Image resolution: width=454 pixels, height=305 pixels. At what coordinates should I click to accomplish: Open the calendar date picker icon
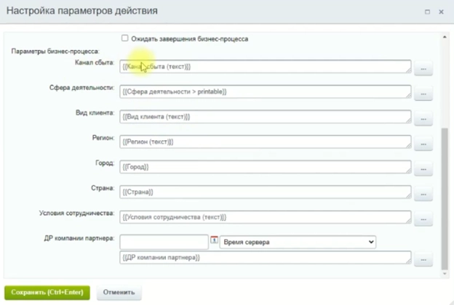click(214, 240)
